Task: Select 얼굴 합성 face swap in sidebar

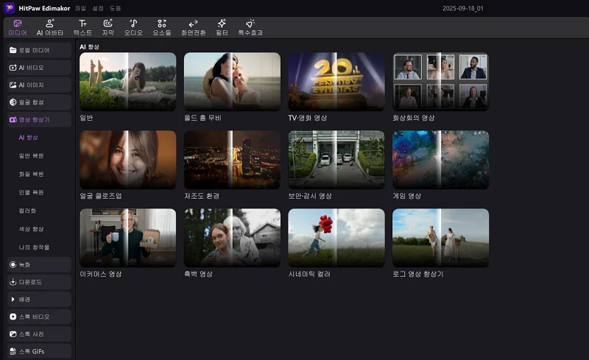Action: click(39, 102)
